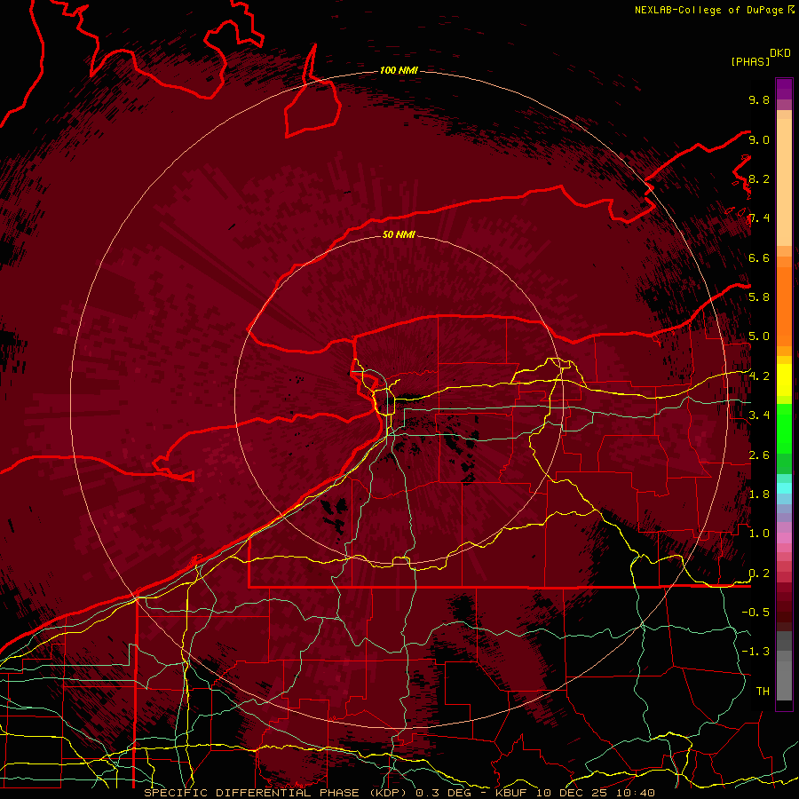Click the TH legend label
This screenshot has width=799, height=799.
point(763,692)
